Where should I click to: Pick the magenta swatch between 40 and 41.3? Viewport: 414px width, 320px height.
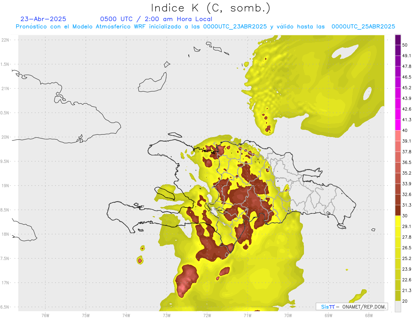coord(398,125)
